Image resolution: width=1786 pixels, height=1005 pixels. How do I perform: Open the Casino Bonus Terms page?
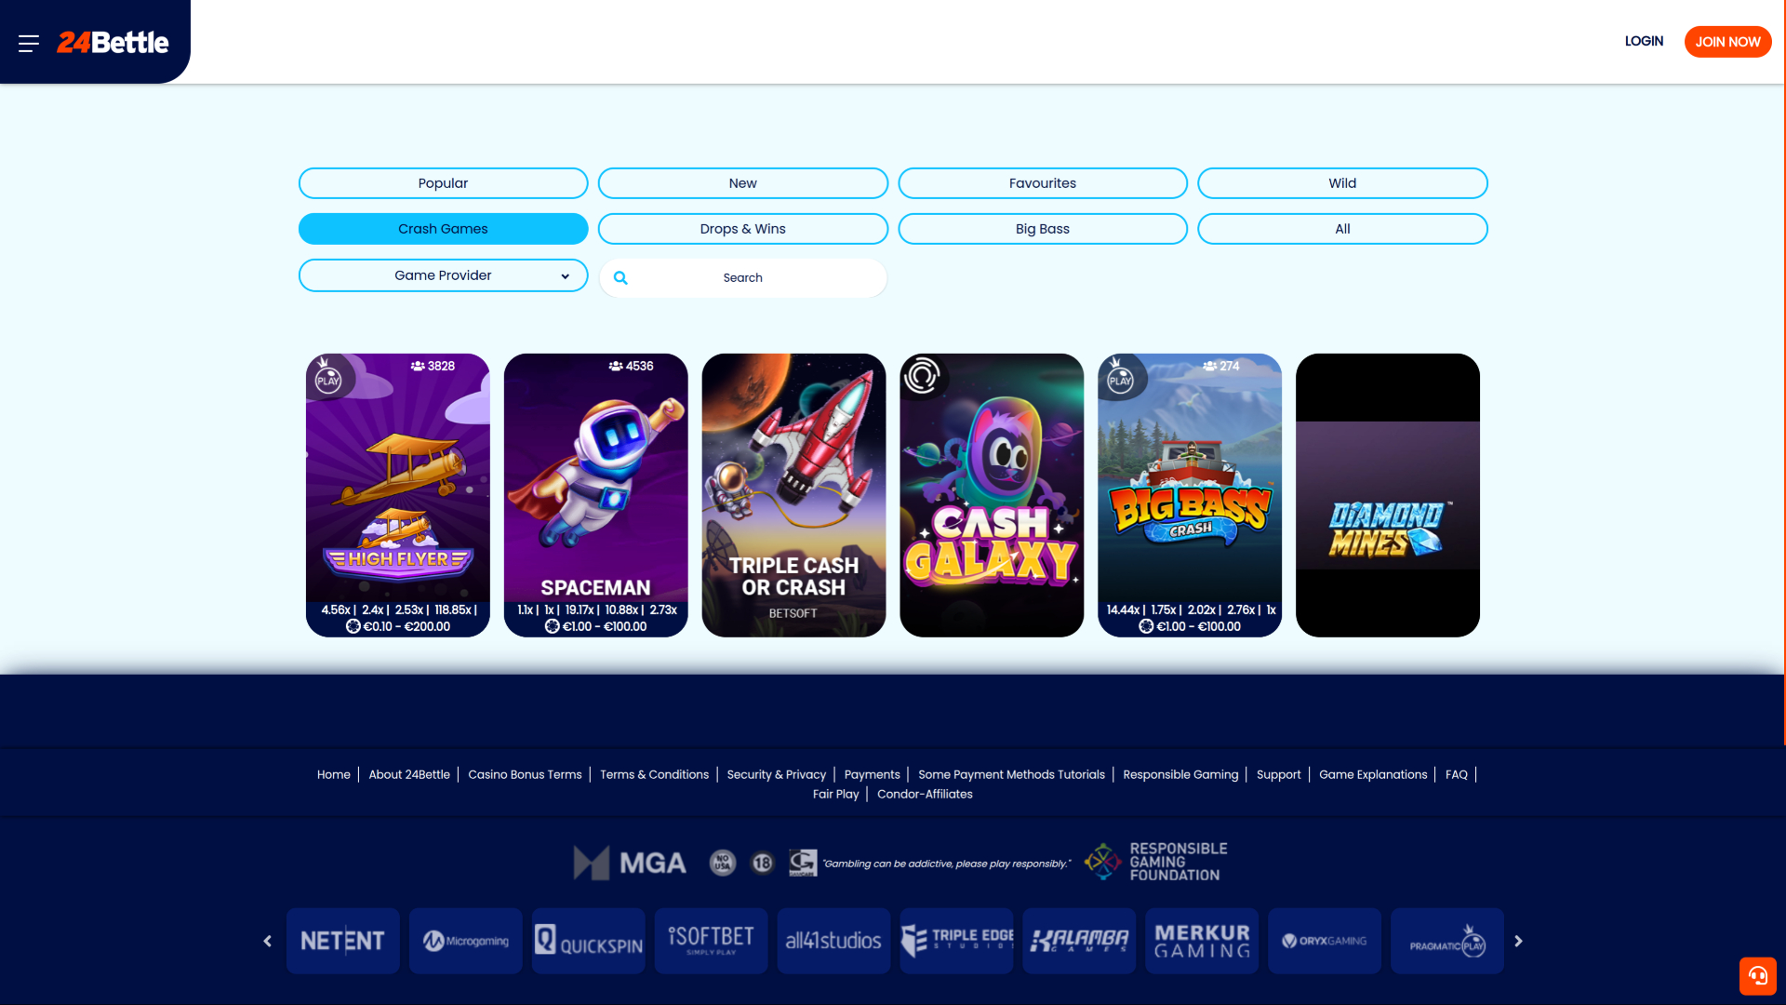coord(525,774)
